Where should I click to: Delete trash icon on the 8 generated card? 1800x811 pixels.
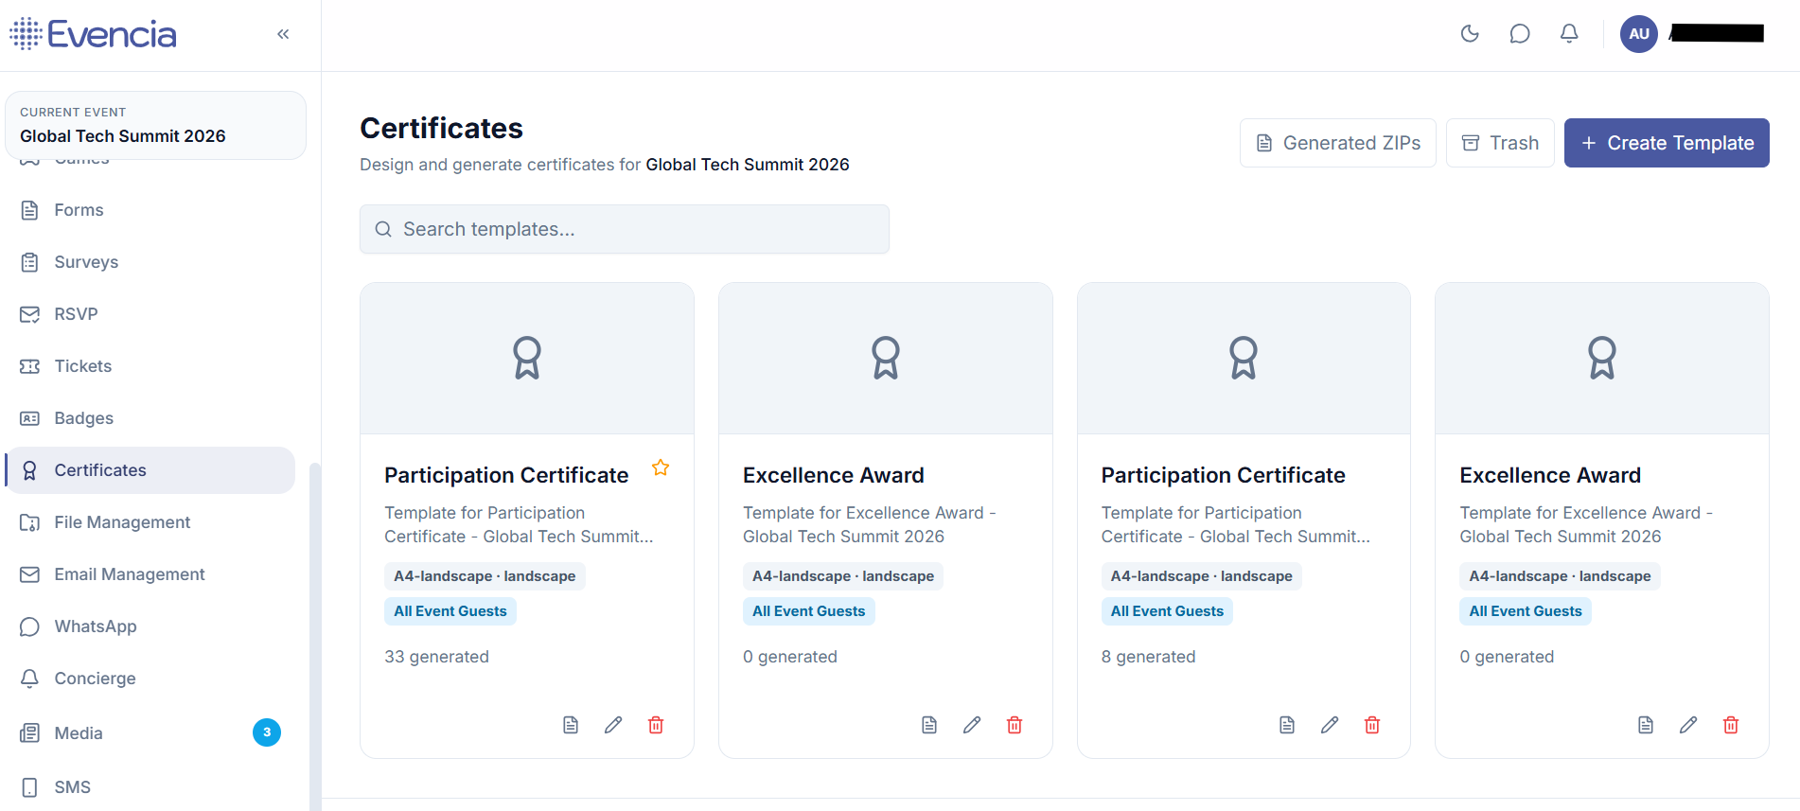[1372, 725]
